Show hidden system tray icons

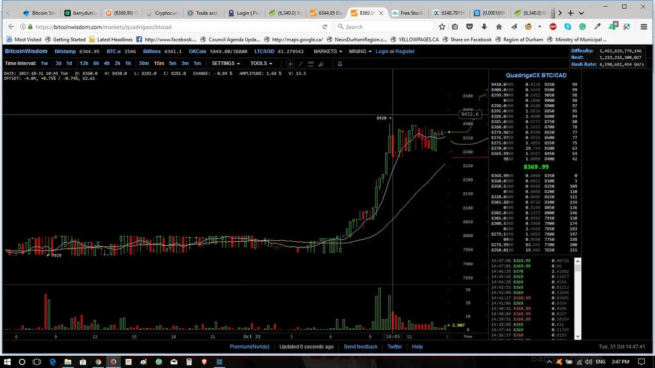pos(549,362)
